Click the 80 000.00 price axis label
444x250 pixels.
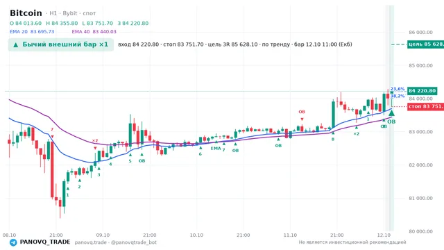click(x=421, y=231)
